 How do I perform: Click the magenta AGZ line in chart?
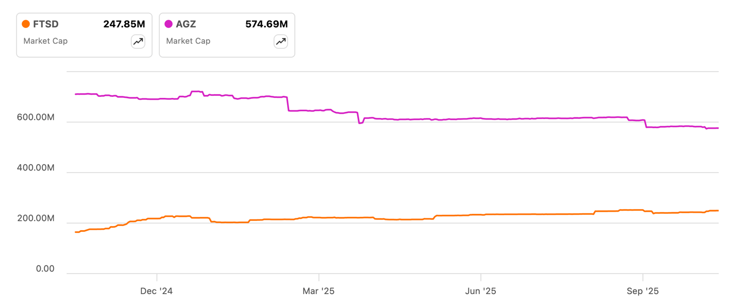pos(515,118)
